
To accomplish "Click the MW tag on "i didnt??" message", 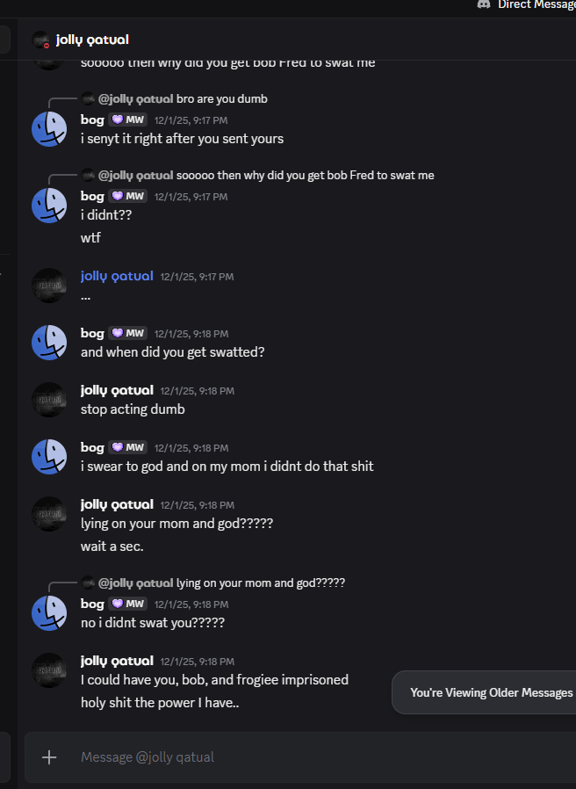I will pos(128,196).
